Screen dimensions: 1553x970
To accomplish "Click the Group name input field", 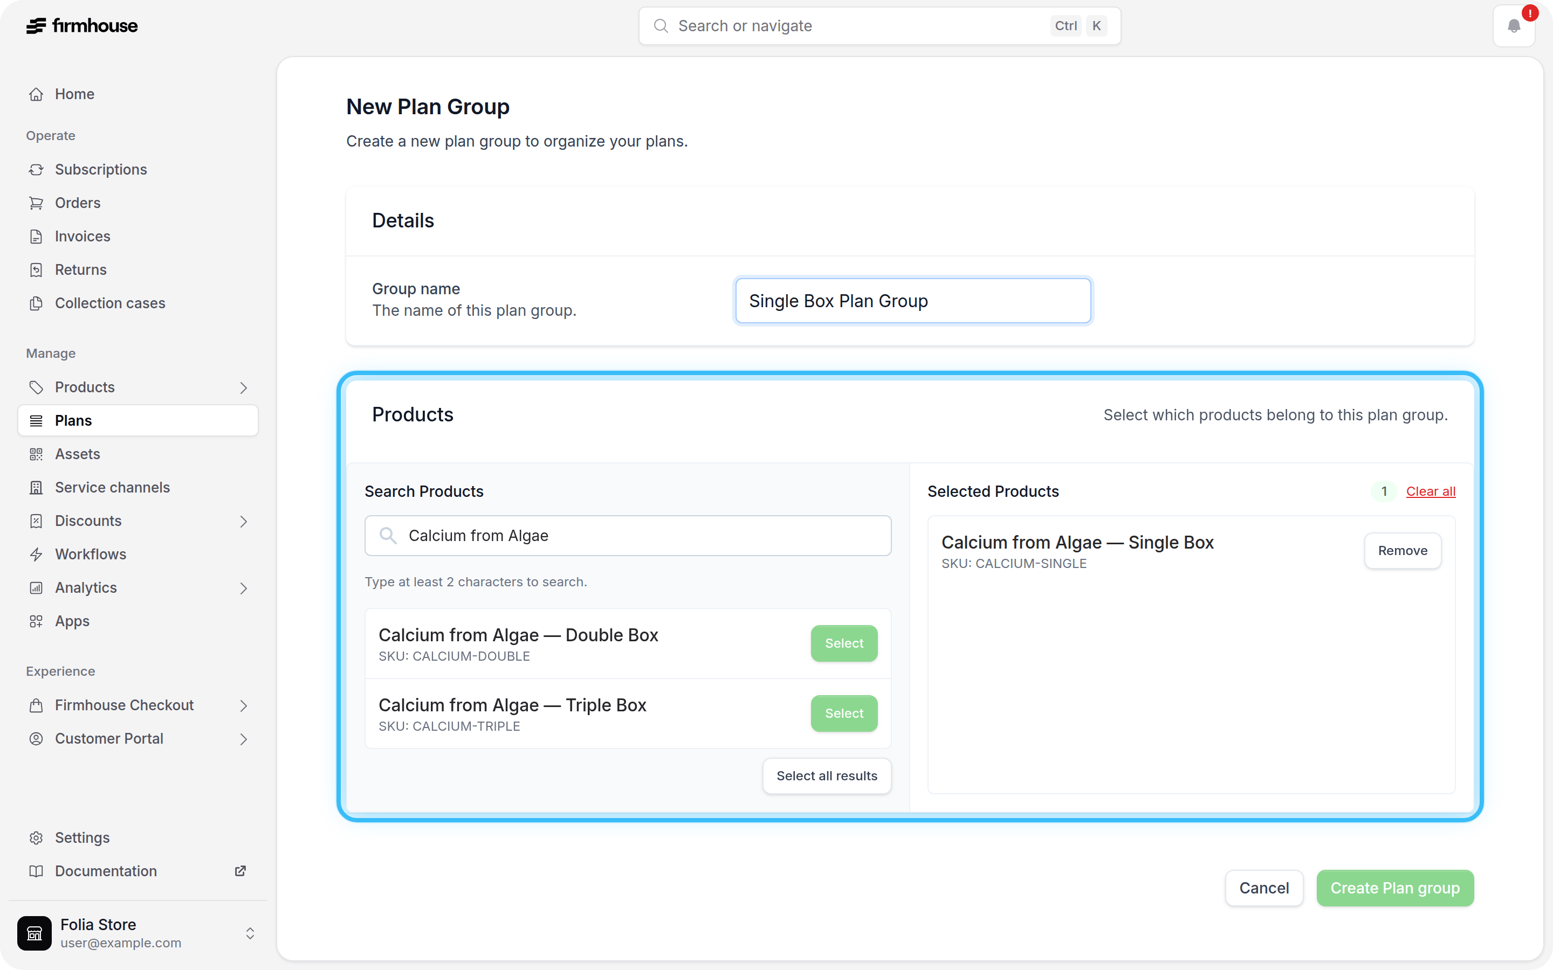I will click(912, 301).
